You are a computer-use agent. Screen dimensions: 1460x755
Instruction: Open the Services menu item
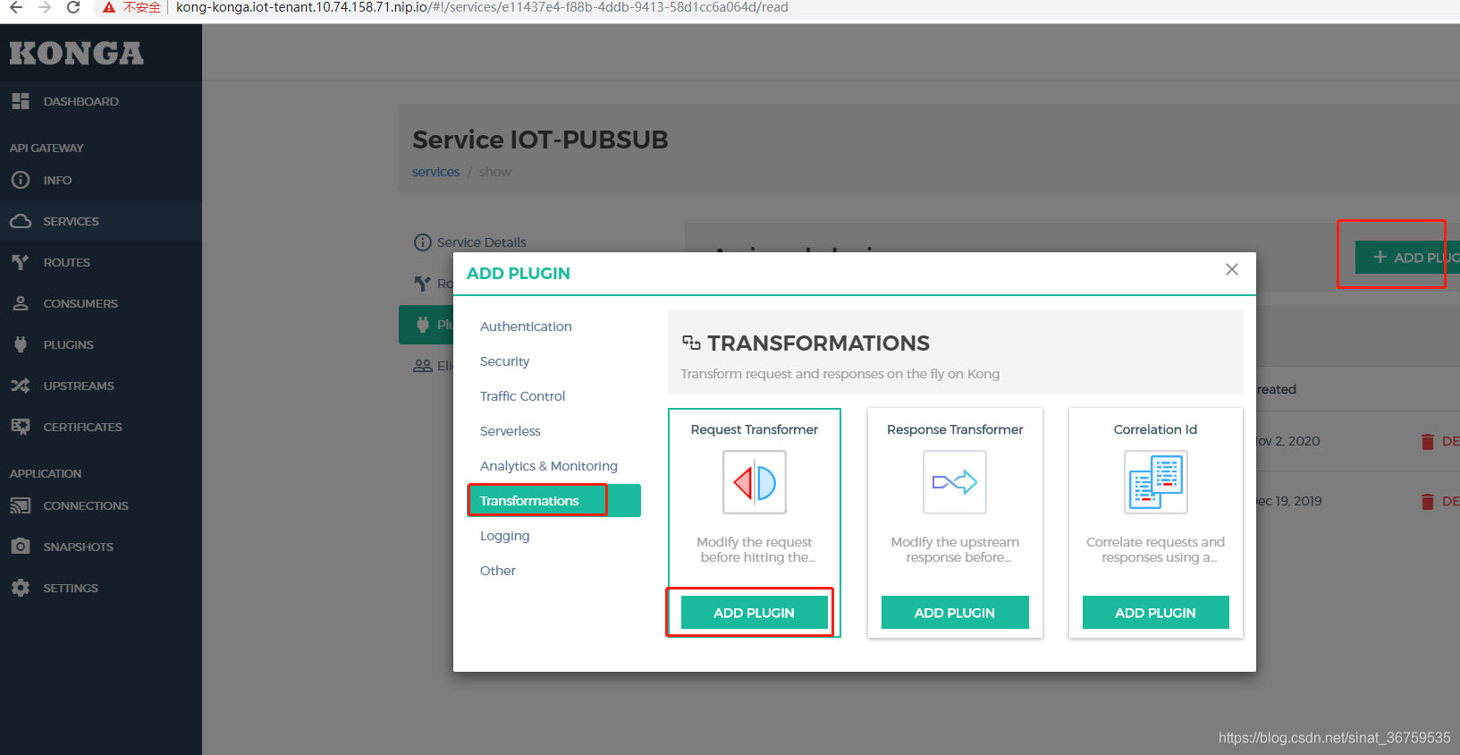[101, 221]
